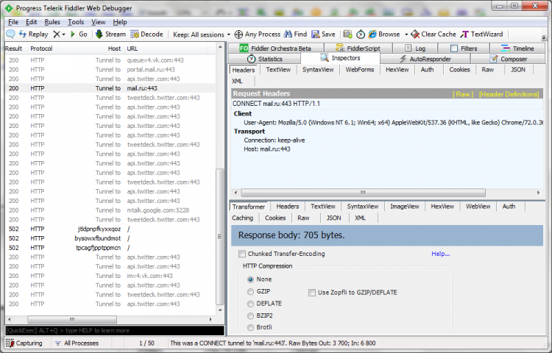Image resolution: width=552 pixels, height=353 pixels.
Task: Save sessions using the toolbar Save icon
Action: coord(323,34)
